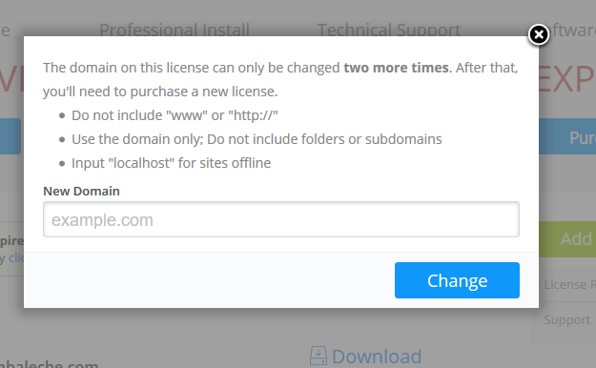Click the New Domain input field
Screen dimensions: 596x368
pyautogui.click(x=281, y=219)
